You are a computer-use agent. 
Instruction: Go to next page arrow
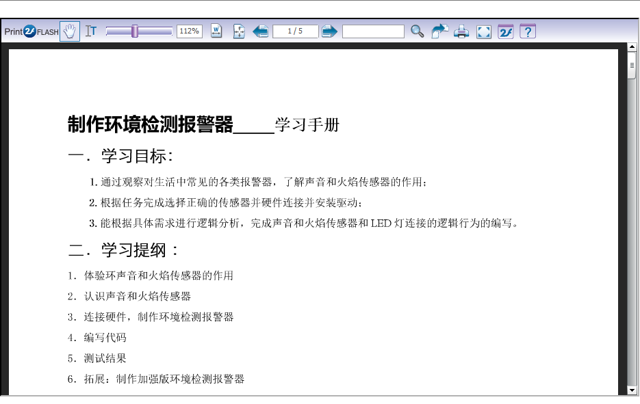point(329,31)
